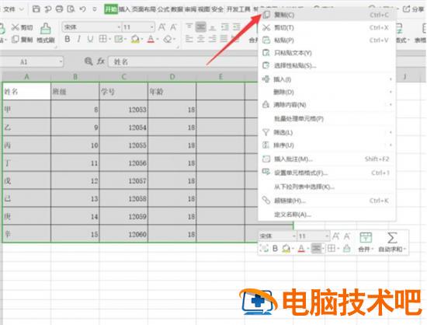Click the increase font size icon
Viewport: 427px width, 325px height.
pos(161,27)
